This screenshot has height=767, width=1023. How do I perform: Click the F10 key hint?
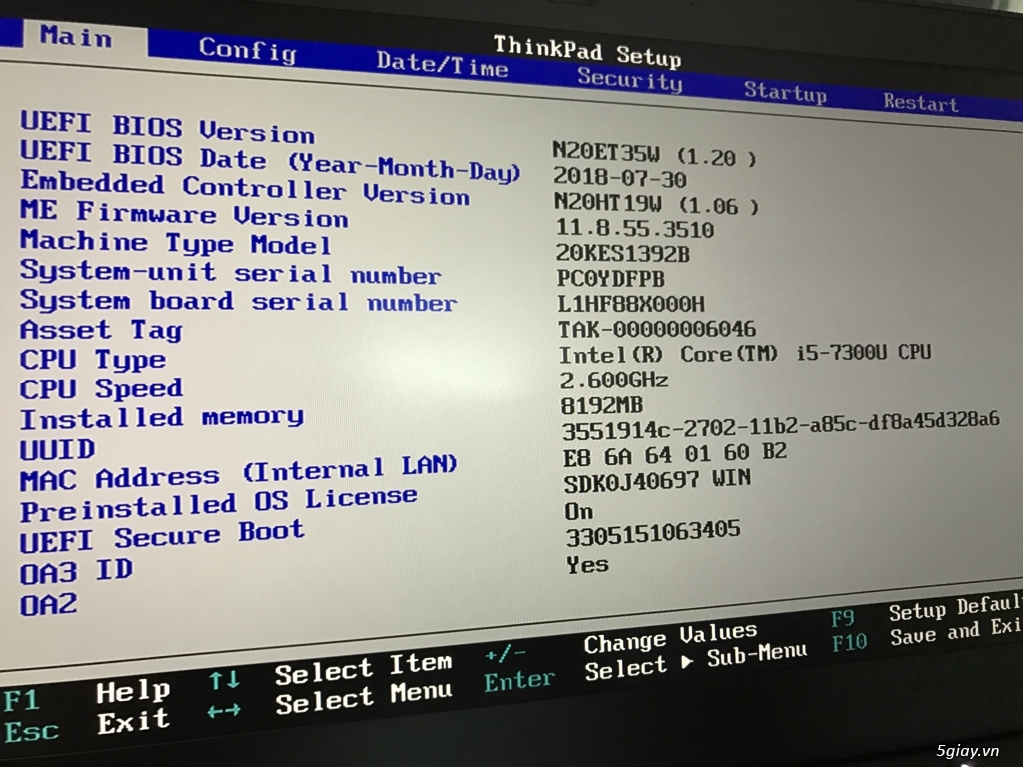849,644
